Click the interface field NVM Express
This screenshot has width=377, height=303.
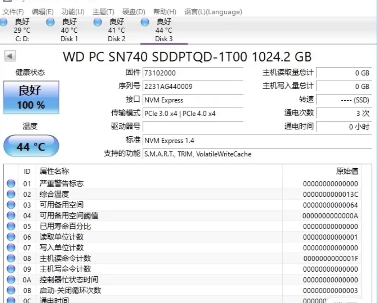point(193,100)
